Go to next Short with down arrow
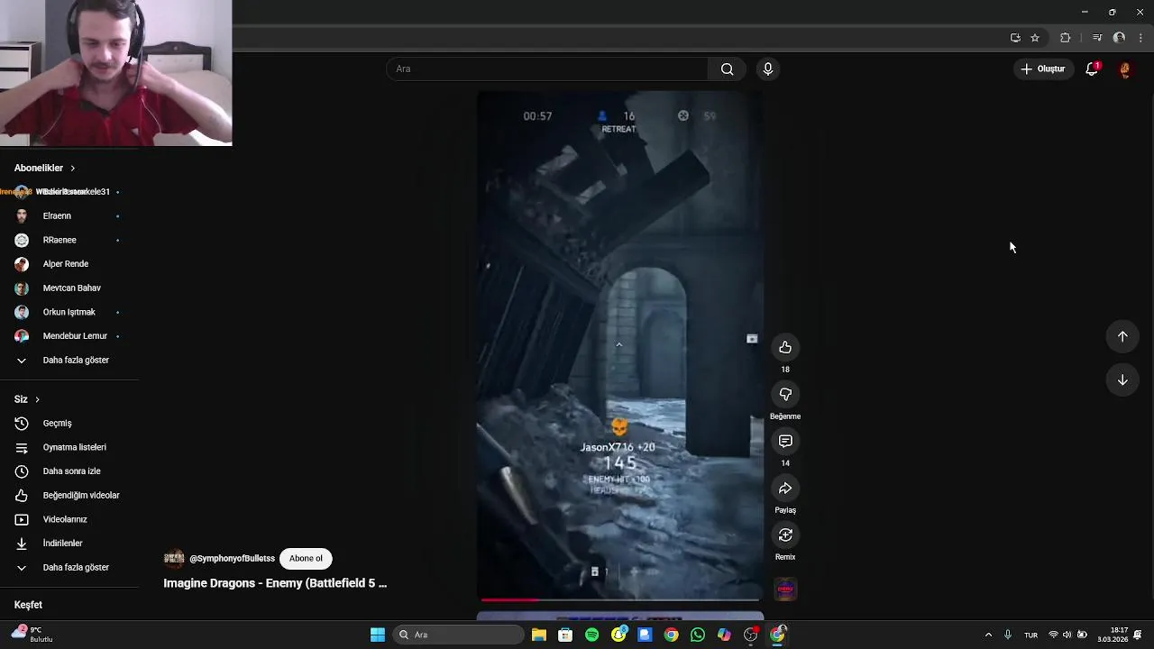The height and width of the screenshot is (649, 1154). 1122,379
